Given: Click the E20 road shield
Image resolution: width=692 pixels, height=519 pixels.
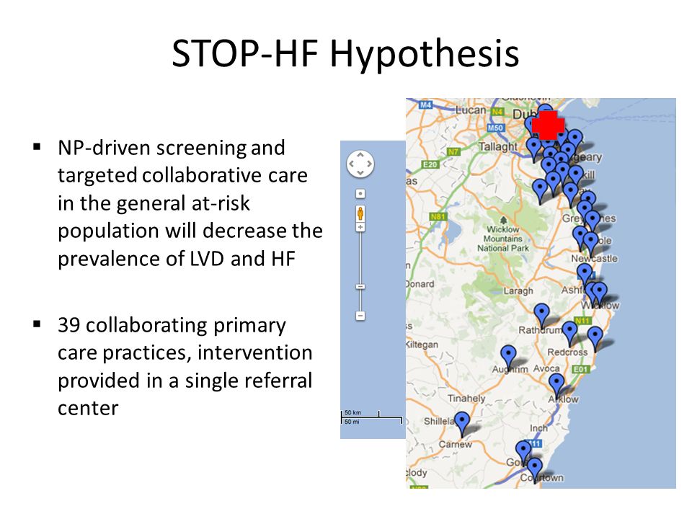Looking at the screenshot, I should click(x=430, y=164).
